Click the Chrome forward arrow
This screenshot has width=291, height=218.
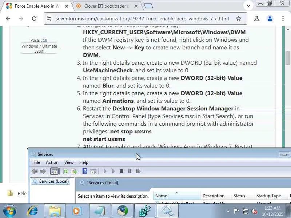[21, 19]
